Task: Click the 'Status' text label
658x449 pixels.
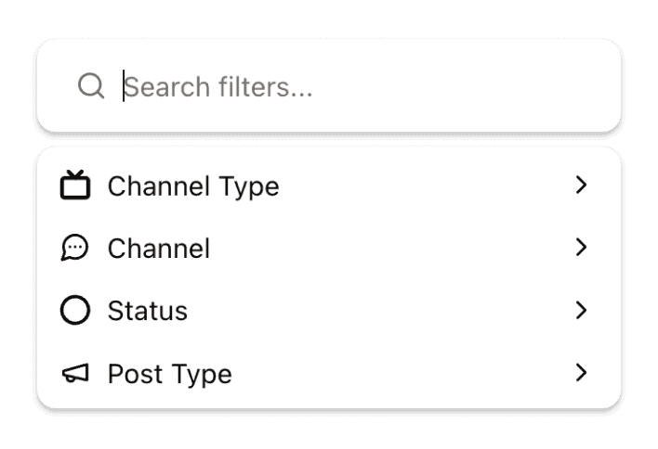Action: (148, 311)
